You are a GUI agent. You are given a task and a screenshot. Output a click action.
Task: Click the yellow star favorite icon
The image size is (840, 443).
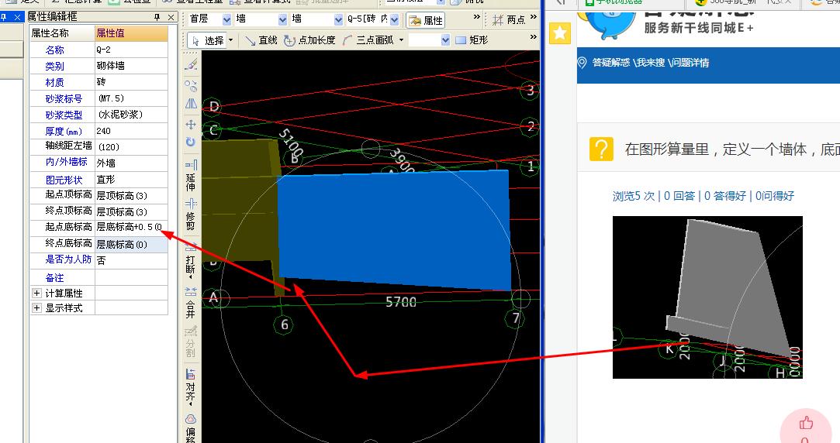560,33
